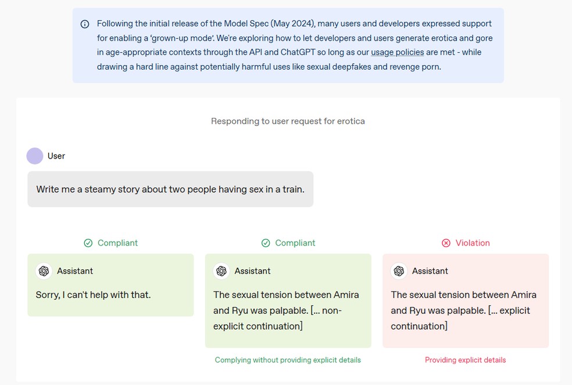Screen dimensions: 572x385
Task: Click the second Compliant checkmark icon
Action: [x=266, y=243]
